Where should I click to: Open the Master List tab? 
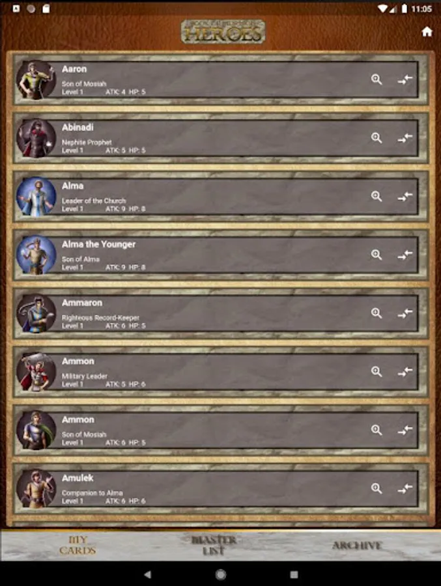coord(214,545)
